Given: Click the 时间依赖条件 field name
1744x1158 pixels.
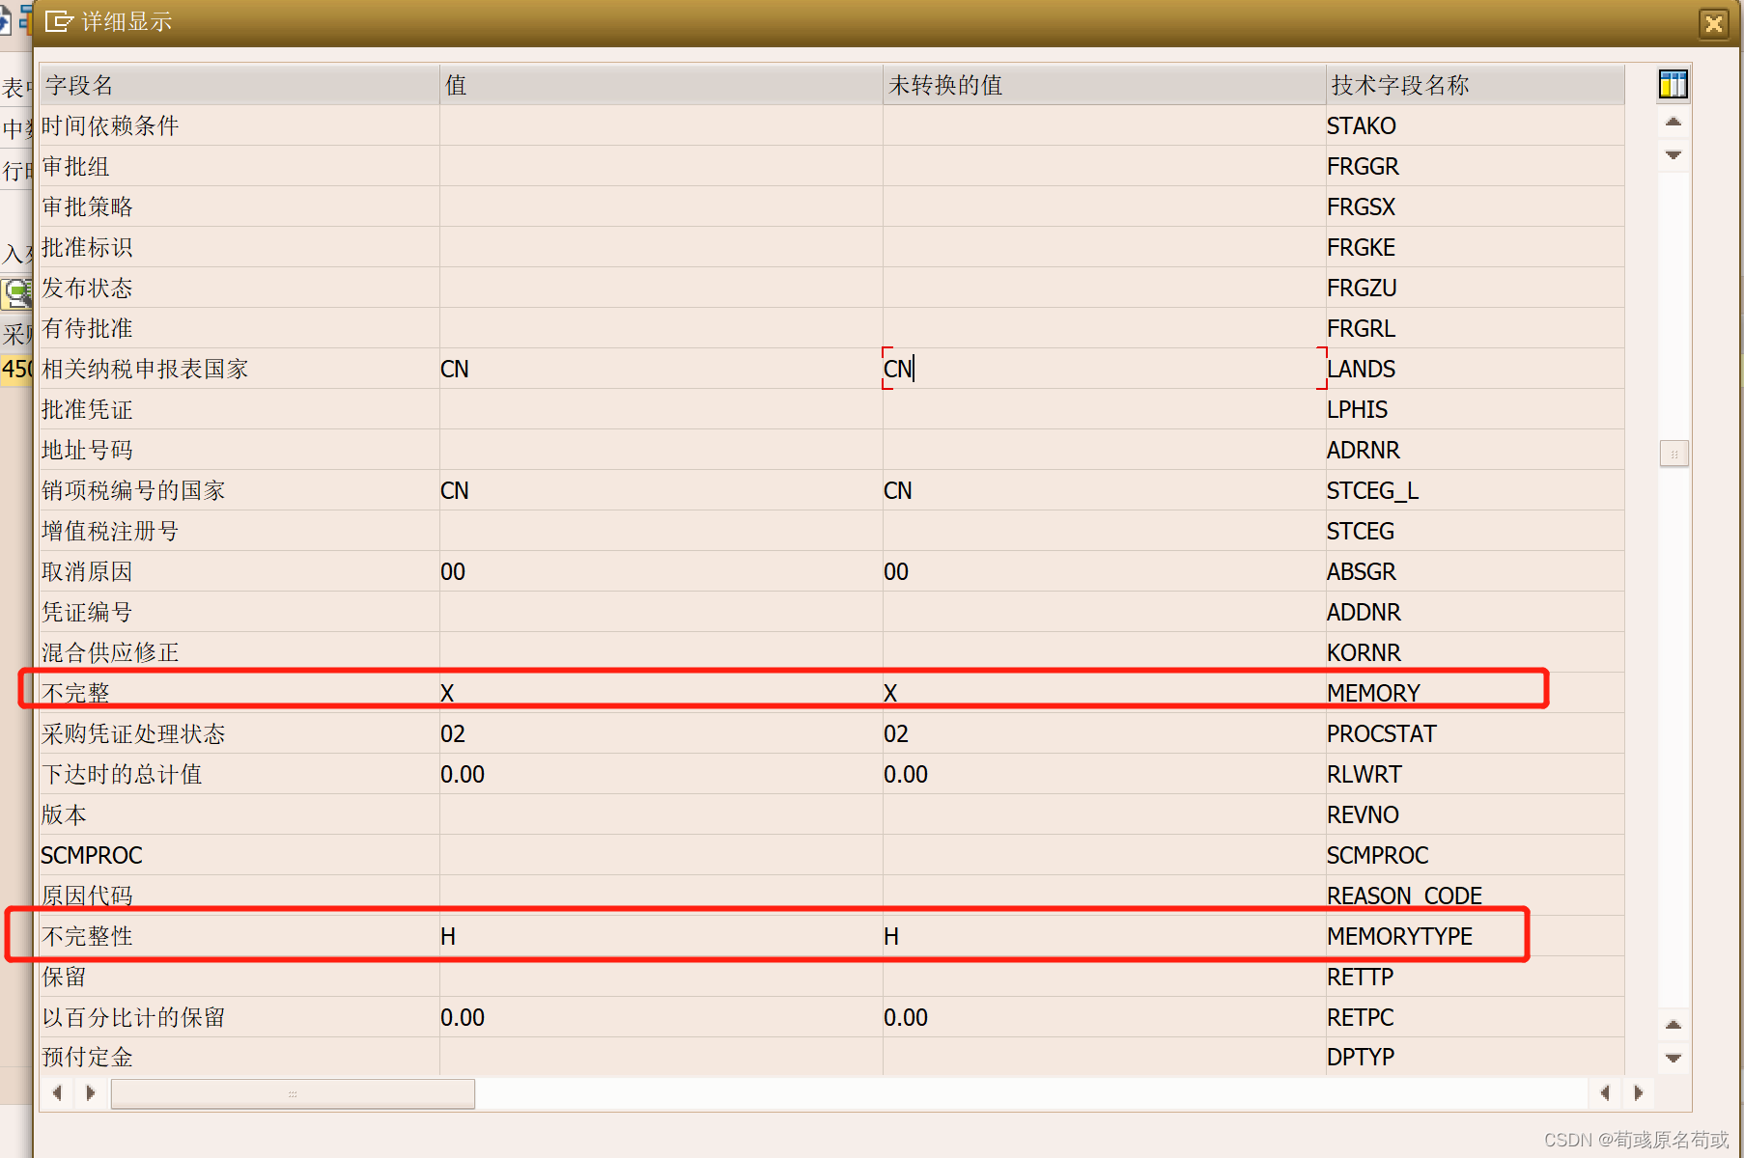Looking at the screenshot, I should coord(110,125).
